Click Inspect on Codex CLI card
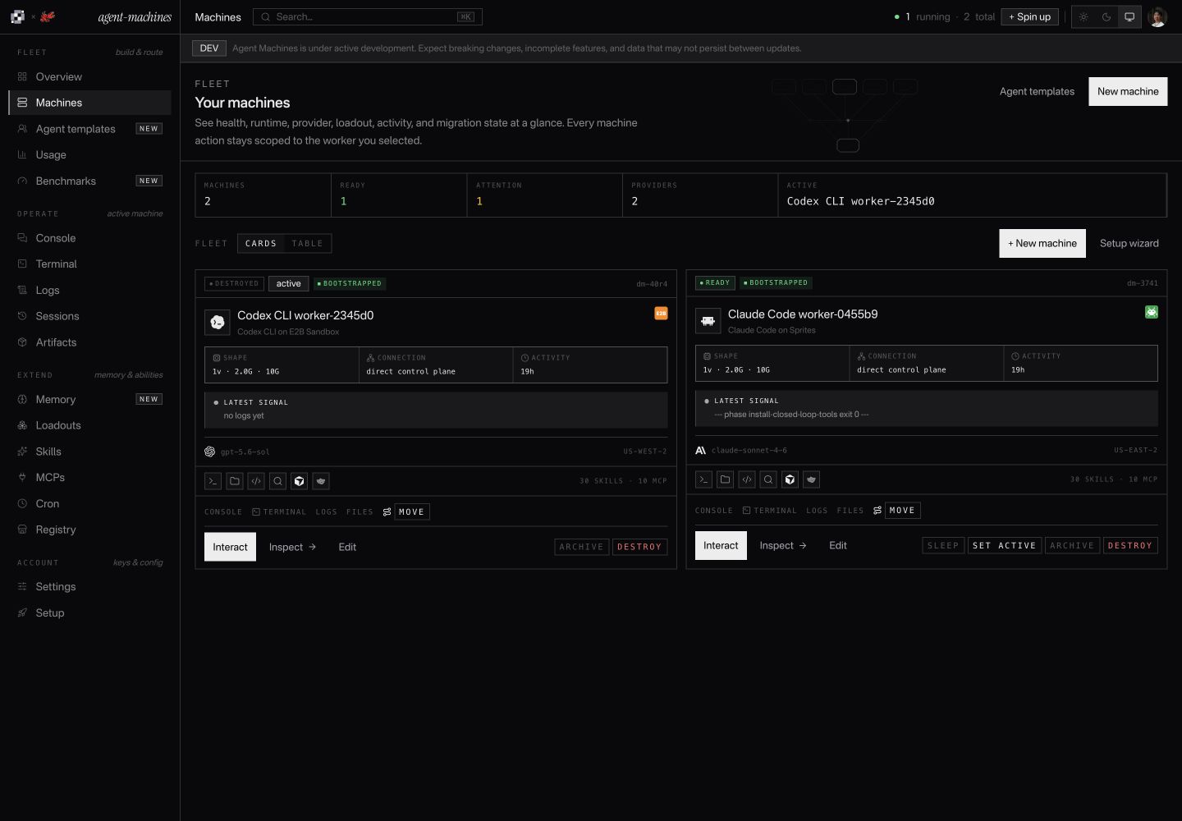 pyautogui.click(x=292, y=547)
